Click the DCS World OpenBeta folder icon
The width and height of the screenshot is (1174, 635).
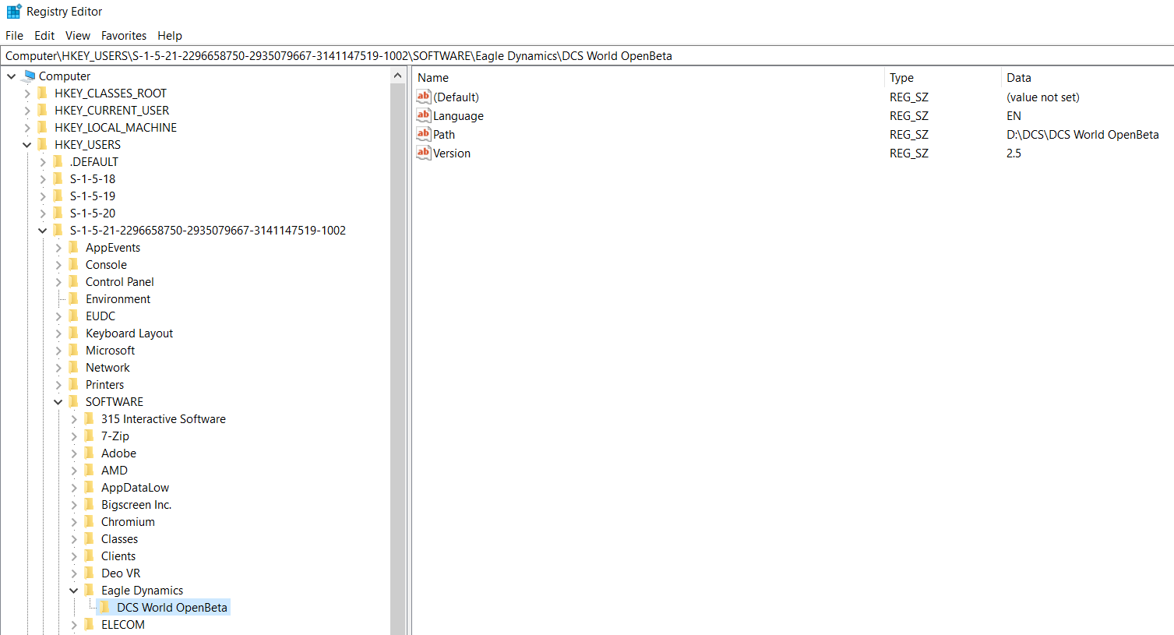point(104,607)
